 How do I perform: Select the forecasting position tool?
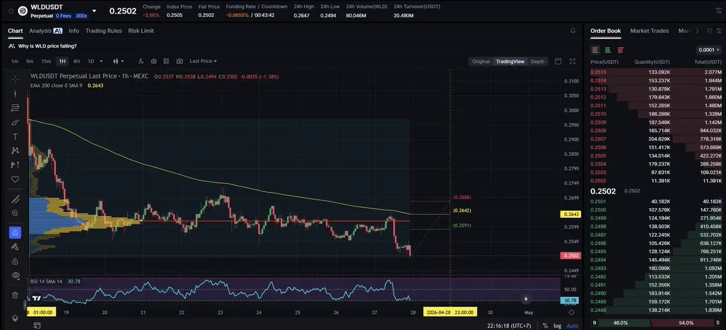pyautogui.click(x=15, y=165)
